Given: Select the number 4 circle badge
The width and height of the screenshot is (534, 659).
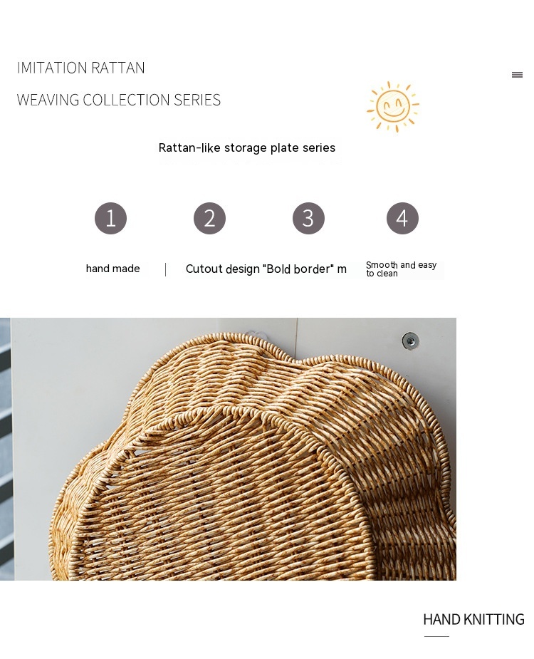Looking at the screenshot, I should (x=402, y=218).
